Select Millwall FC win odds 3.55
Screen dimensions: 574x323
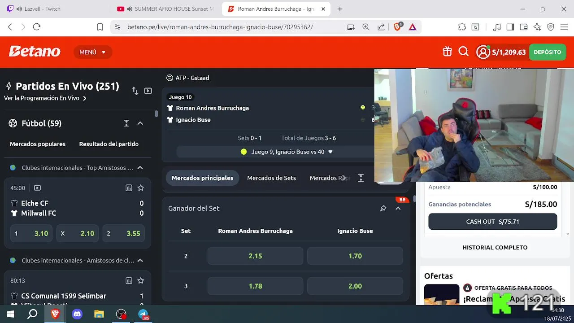pos(123,233)
